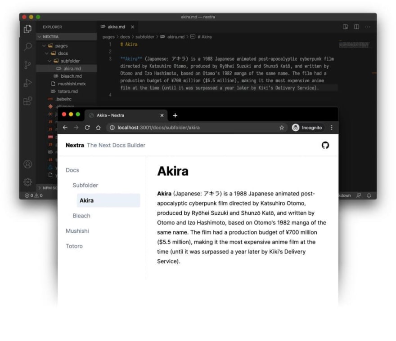The image size is (396, 341).
Task: Click the Nextra site title link
Action: [75, 145]
